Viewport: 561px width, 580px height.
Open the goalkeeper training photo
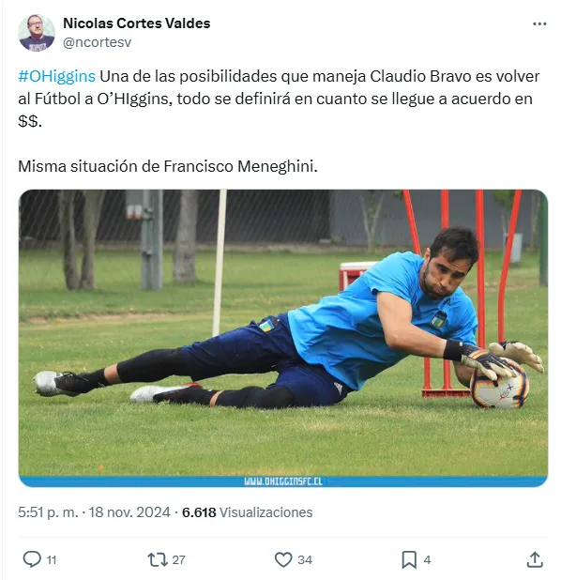point(283,338)
